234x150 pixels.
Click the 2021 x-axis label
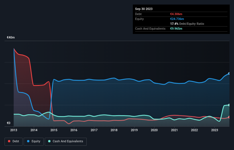click(174, 130)
